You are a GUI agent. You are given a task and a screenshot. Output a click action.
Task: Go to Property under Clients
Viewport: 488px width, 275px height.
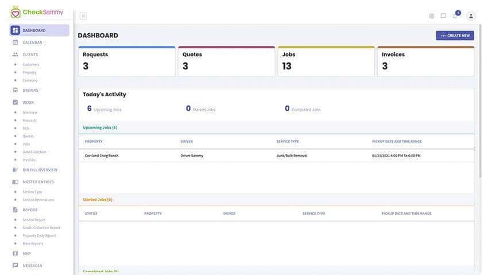[29, 72]
